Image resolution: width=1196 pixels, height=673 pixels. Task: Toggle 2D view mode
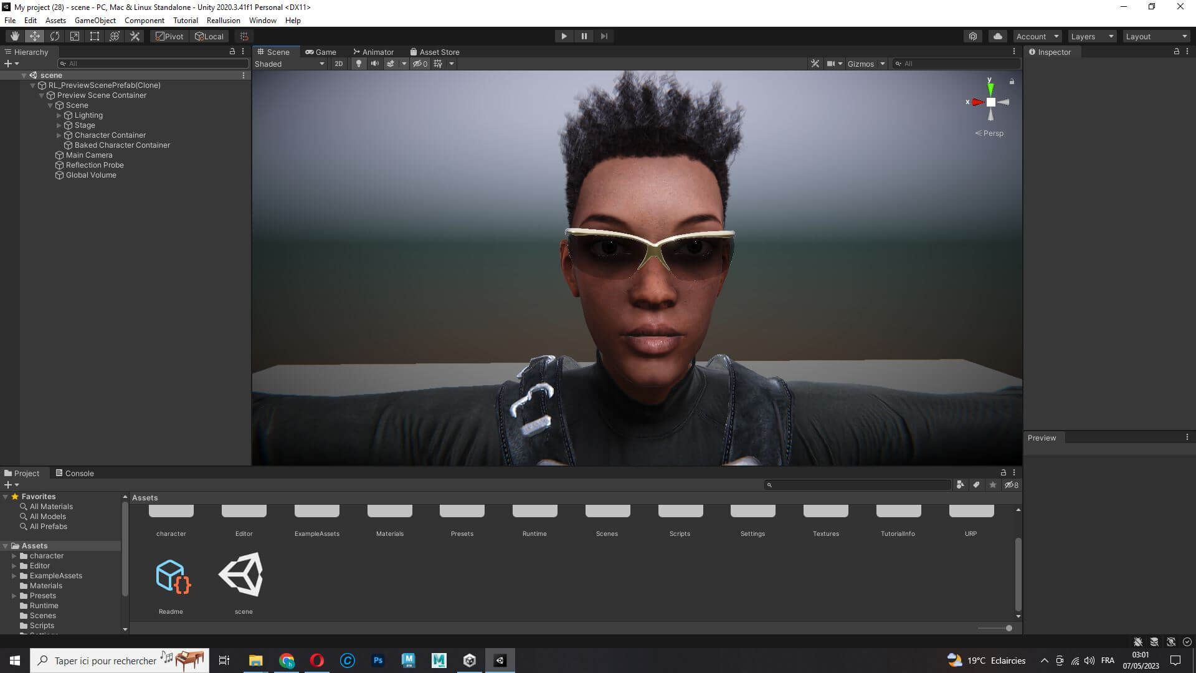click(x=338, y=64)
